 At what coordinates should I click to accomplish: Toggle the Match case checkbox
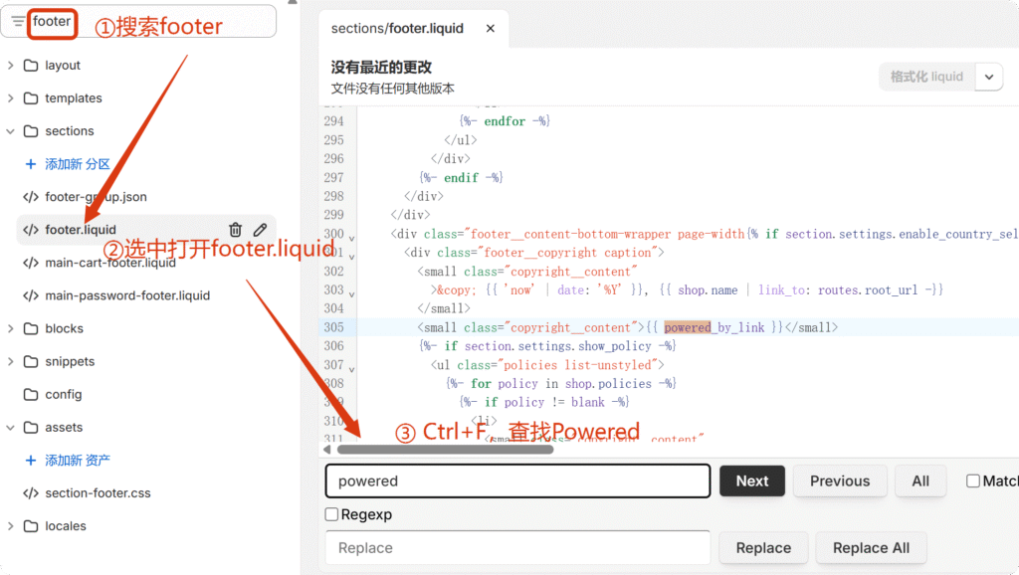tap(973, 480)
